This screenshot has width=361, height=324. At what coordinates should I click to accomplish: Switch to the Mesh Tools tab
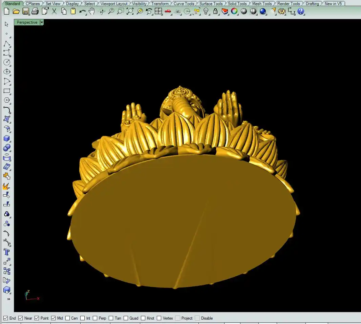click(x=262, y=4)
